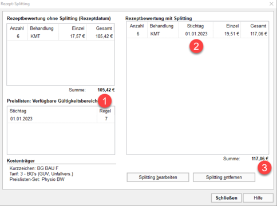Viewport: 277px width, 206px height.
Task: Click the Splitting bearbeiten button
Action: (x=158, y=177)
